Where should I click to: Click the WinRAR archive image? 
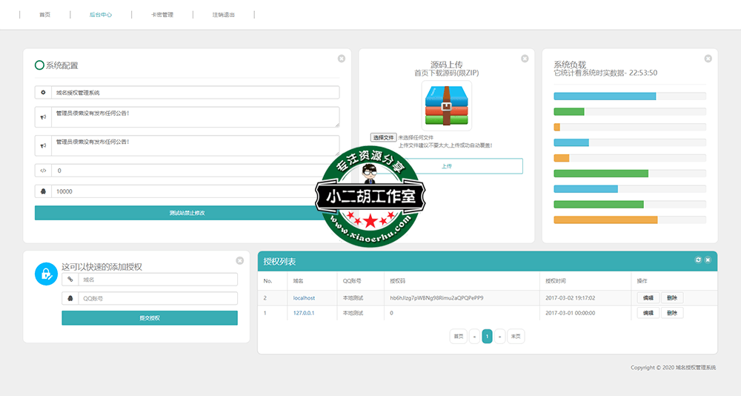point(446,105)
